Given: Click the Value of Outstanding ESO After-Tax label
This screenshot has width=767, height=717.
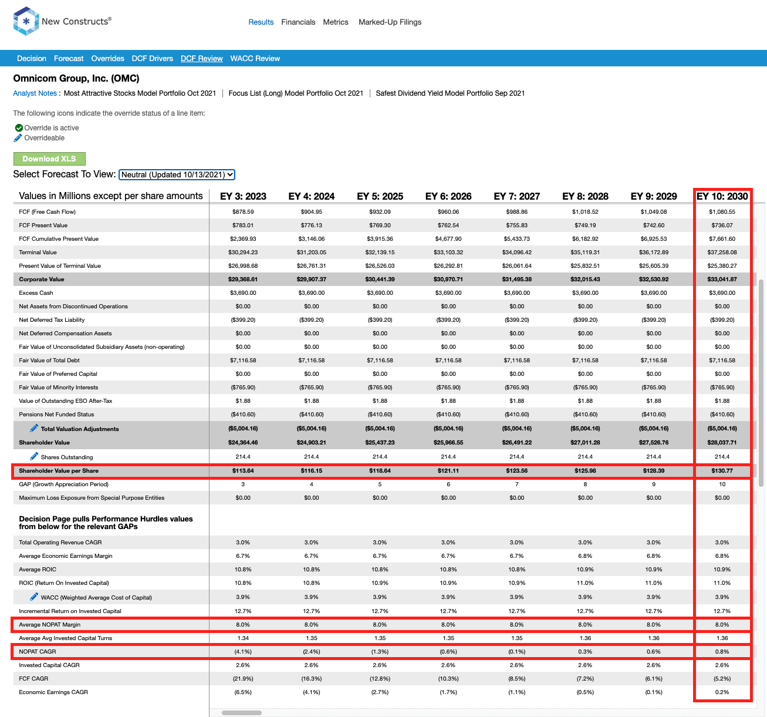Looking at the screenshot, I should tap(66, 401).
